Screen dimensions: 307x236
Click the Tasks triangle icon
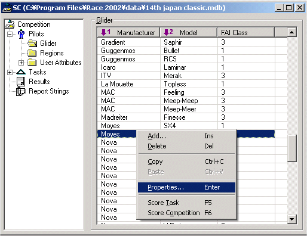(x=21, y=72)
